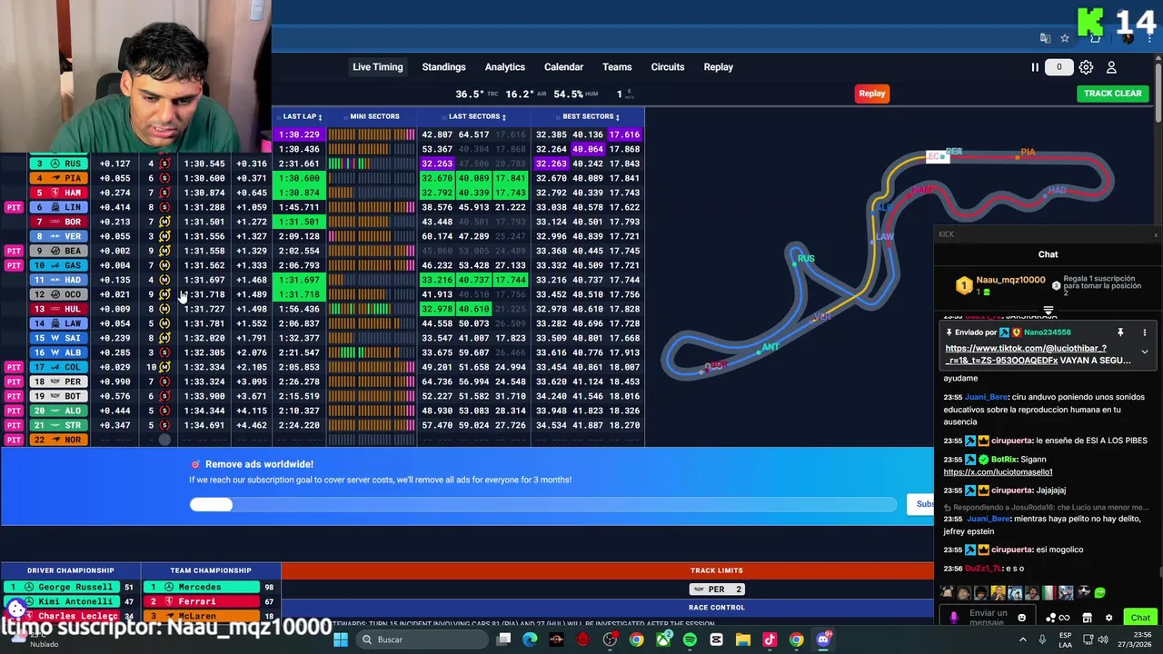1163x654 pixels.
Task: Click the TEAM CHAMPIONSHIP panel header
Action: pyautogui.click(x=211, y=570)
